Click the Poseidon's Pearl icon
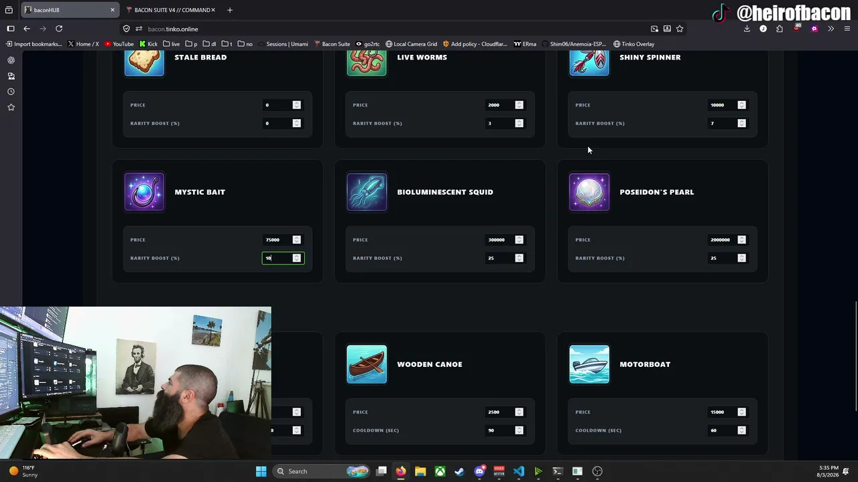 (589, 192)
